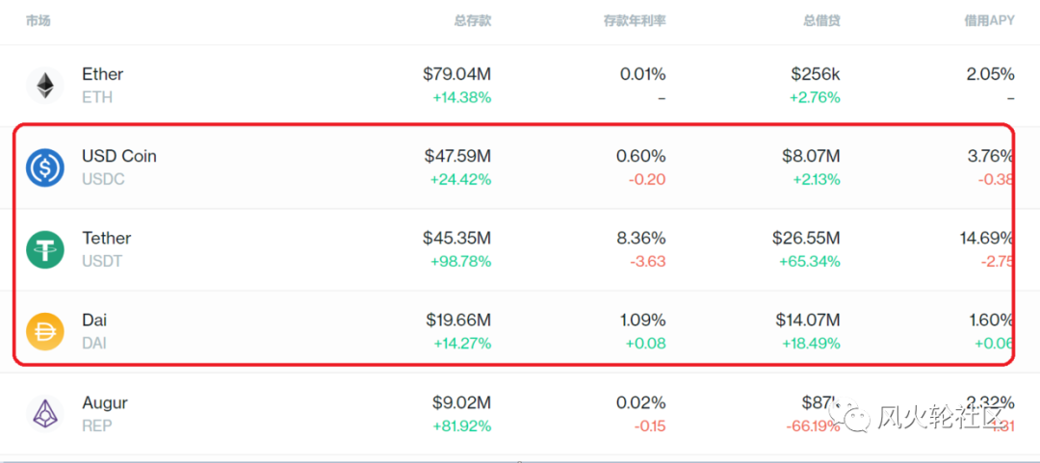Click Augur deposit rate change -0.15

[649, 425]
